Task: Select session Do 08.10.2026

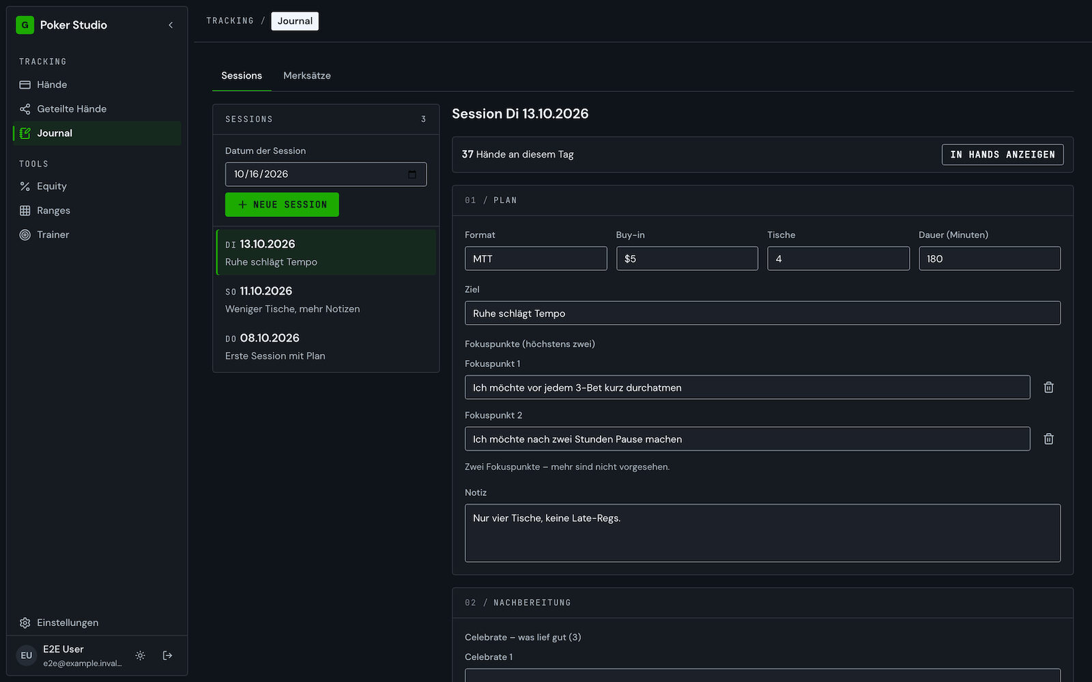Action: pyautogui.click(x=326, y=346)
